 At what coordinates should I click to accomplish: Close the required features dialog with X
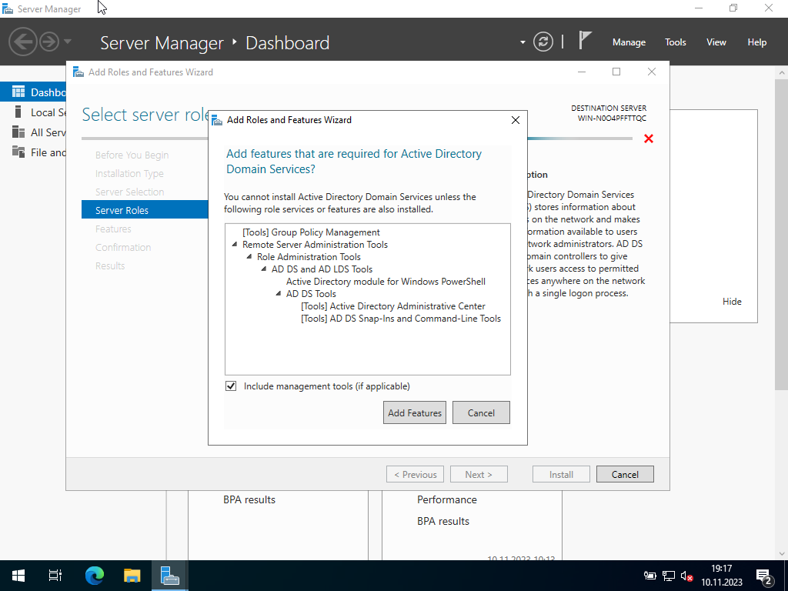pyautogui.click(x=515, y=120)
